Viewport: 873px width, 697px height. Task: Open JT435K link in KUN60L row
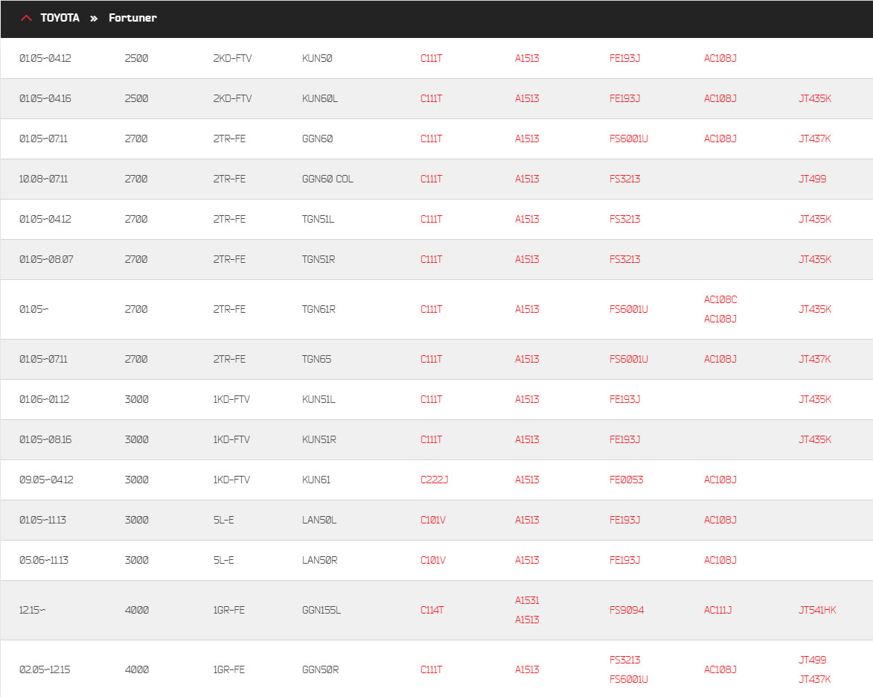point(814,98)
